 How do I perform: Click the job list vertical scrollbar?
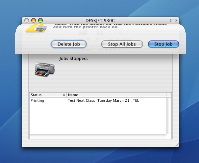click(x=169, y=116)
